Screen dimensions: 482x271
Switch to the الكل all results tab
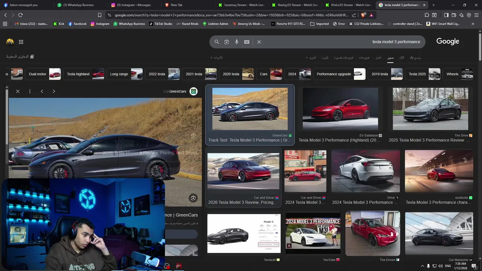(402, 58)
